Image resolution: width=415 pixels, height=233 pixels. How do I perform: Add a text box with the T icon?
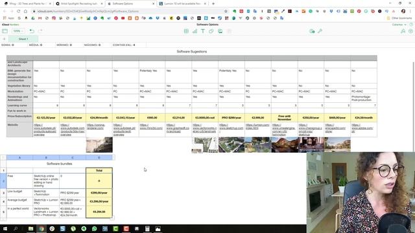click(203, 31)
